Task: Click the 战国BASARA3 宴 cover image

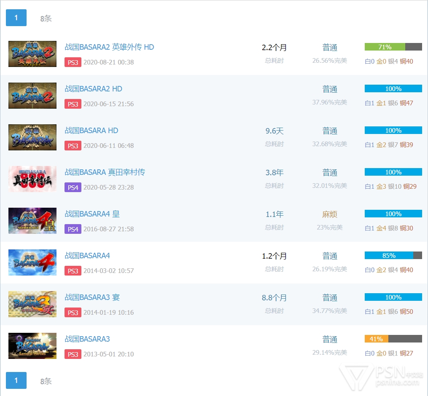Action: point(32,304)
